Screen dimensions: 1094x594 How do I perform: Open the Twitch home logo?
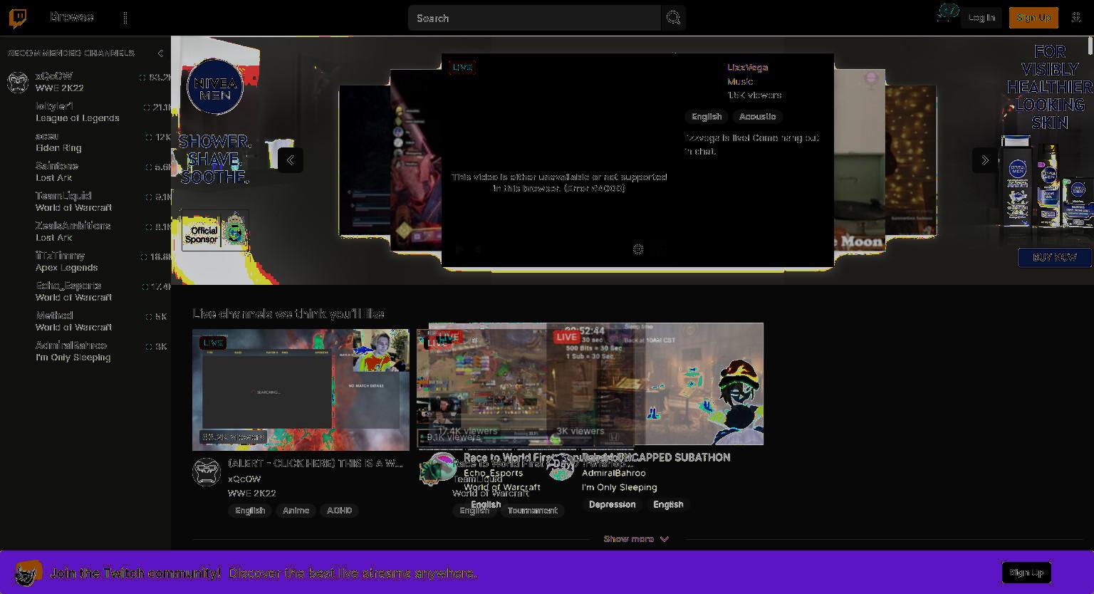point(18,18)
